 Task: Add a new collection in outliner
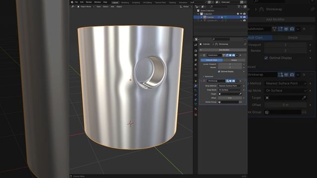[x=245, y=6]
